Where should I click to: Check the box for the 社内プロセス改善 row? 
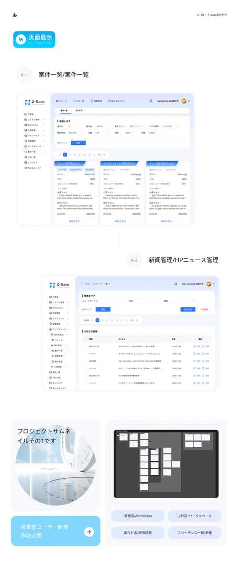(85, 368)
